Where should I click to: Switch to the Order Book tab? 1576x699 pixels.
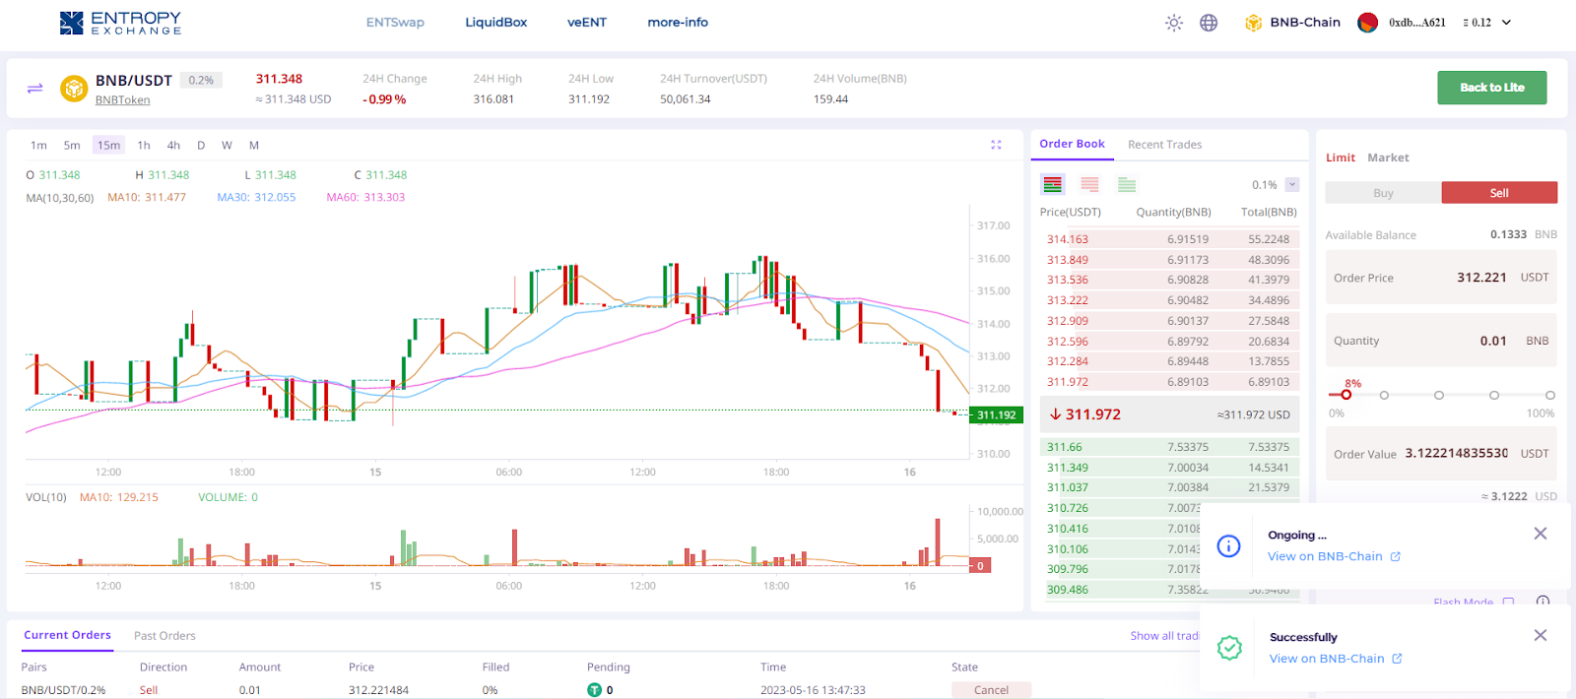point(1072,144)
